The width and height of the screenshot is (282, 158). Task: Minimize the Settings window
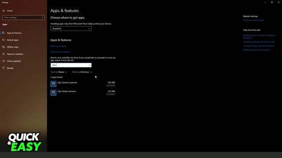coord(265,2)
